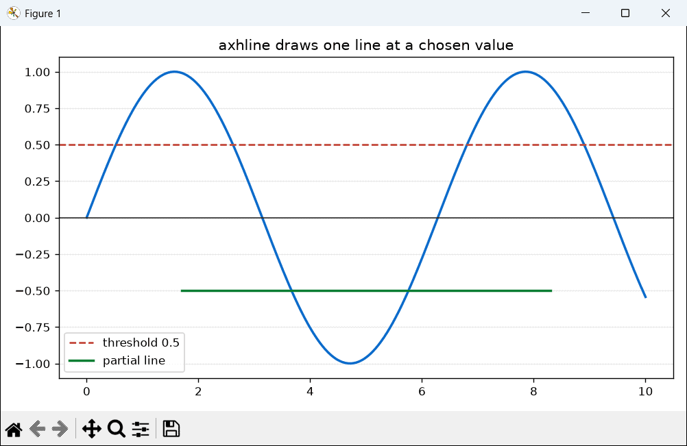Click the x-axis tick label 0
This screenshot has height=446, width=687.
pyautogui.click(x=87, y=392)
